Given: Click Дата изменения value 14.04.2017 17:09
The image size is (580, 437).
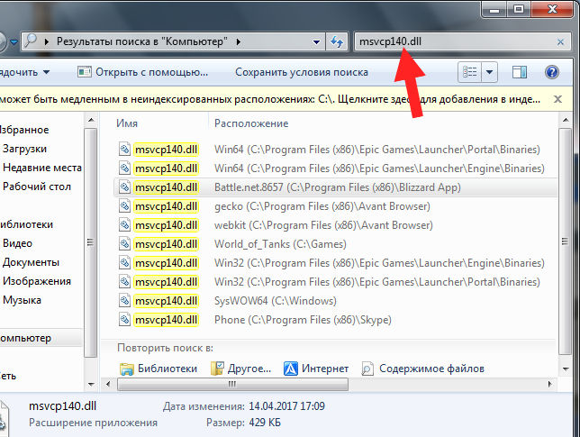Looking at the screenshot, I should click(286, 406).
